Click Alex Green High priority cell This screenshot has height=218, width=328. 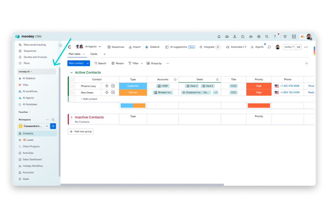coord(259,92)
